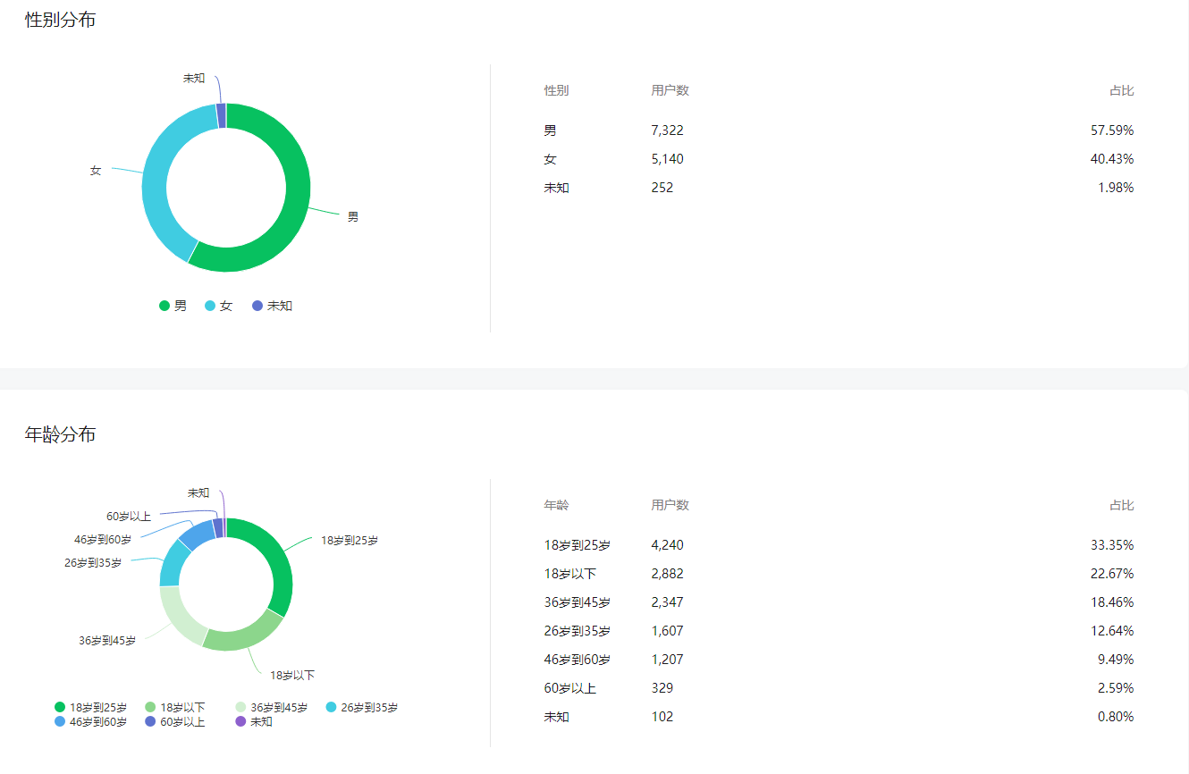Select the 60岁以上 row in age table

click(839, 688)
